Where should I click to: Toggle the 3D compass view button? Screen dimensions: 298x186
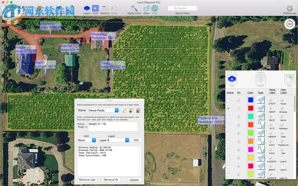[289, 24]
